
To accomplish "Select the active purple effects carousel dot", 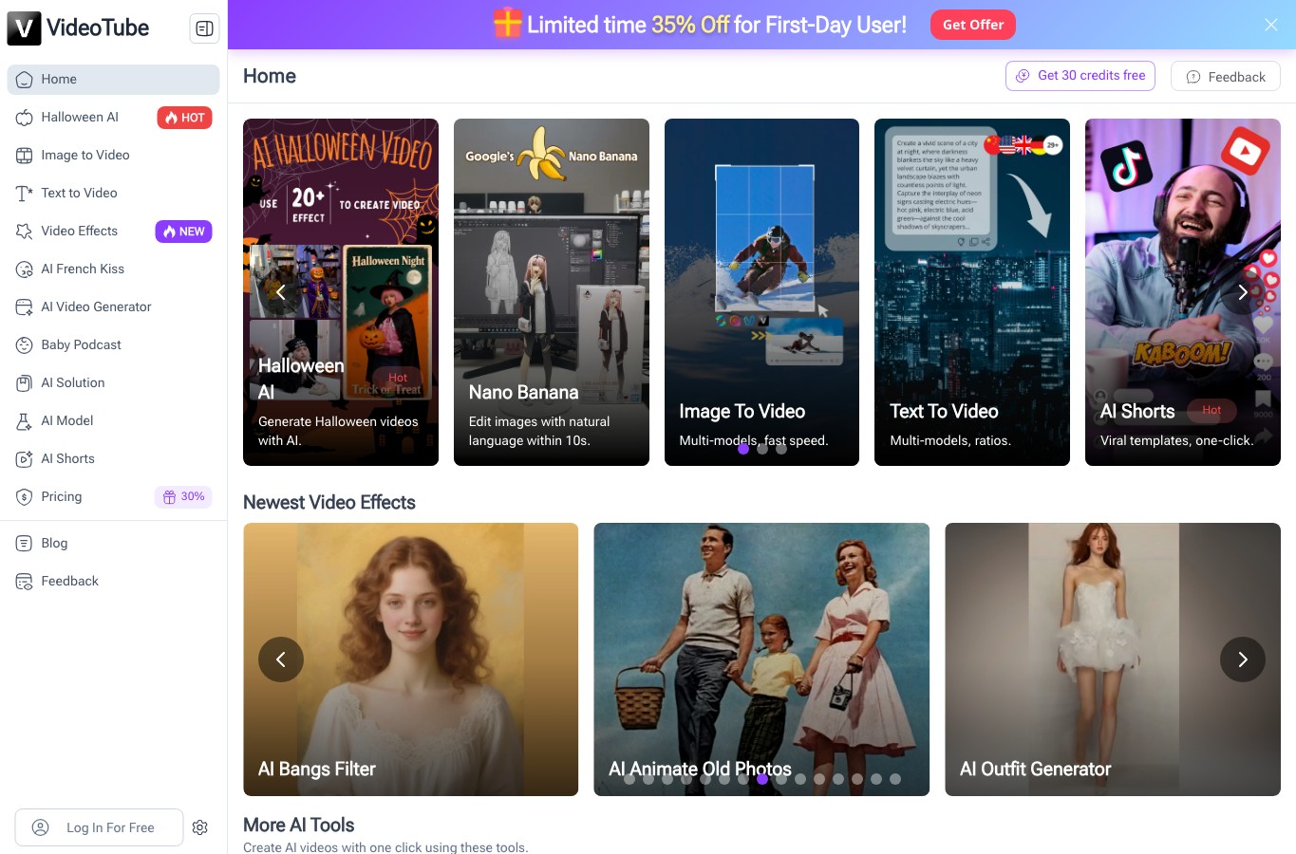I will tap(762, 779).
